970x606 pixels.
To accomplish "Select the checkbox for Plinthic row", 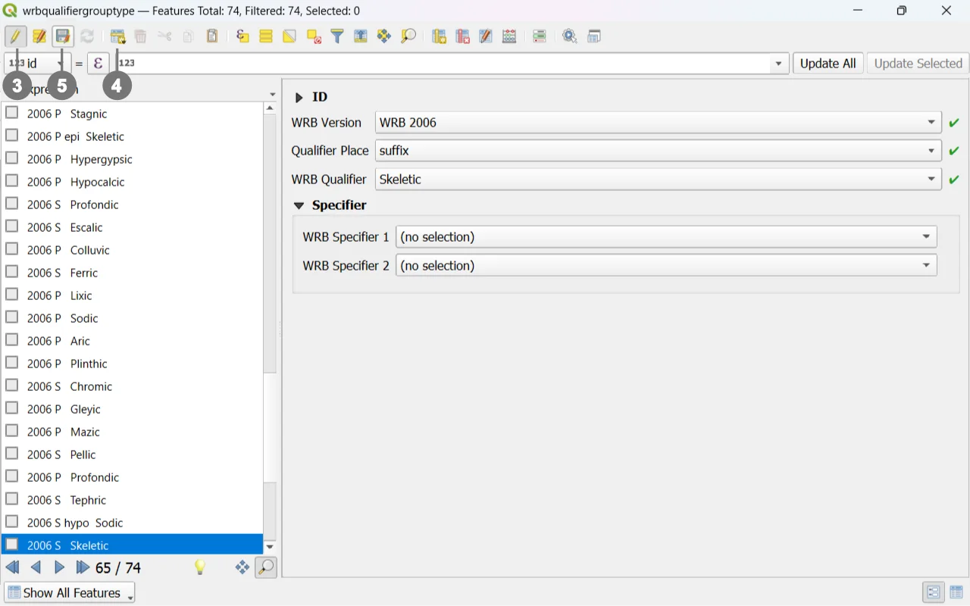I will click(12, 364).
